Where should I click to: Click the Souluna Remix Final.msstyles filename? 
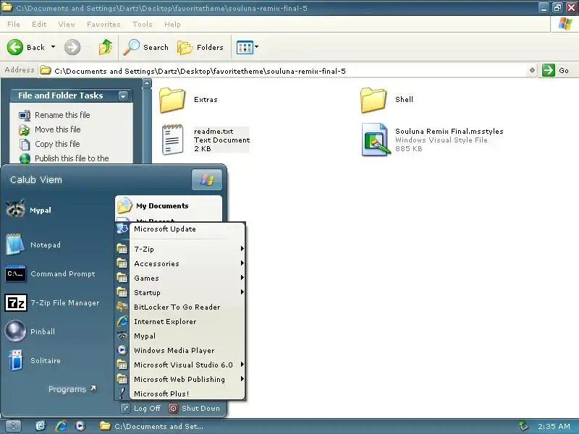pyautogui.click(x=449, y=132)
